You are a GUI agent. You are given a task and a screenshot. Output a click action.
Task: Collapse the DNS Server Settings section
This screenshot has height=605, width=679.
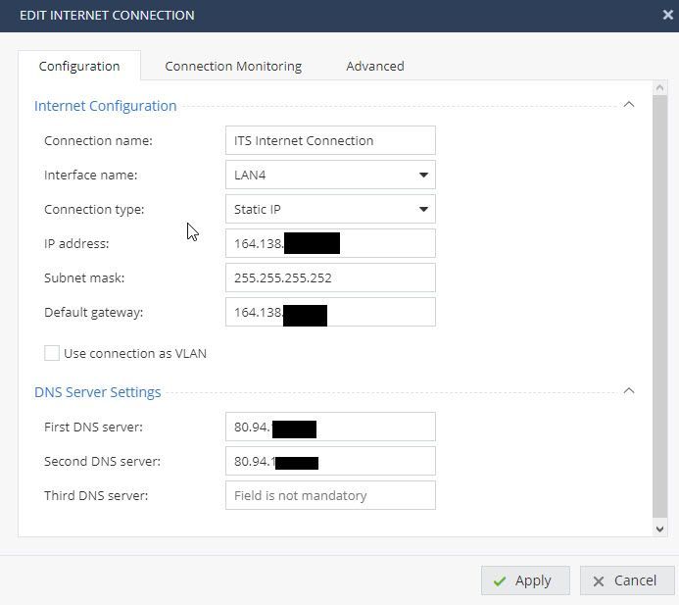pyautogui.click(x=629, y=391)
